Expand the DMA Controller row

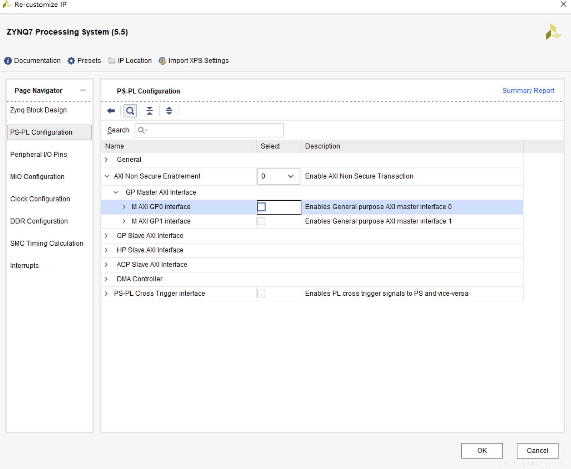point(106,279)
